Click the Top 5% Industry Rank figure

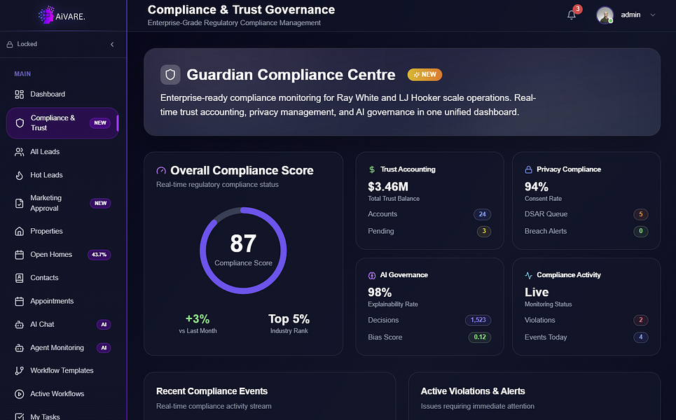coord(289,319)
